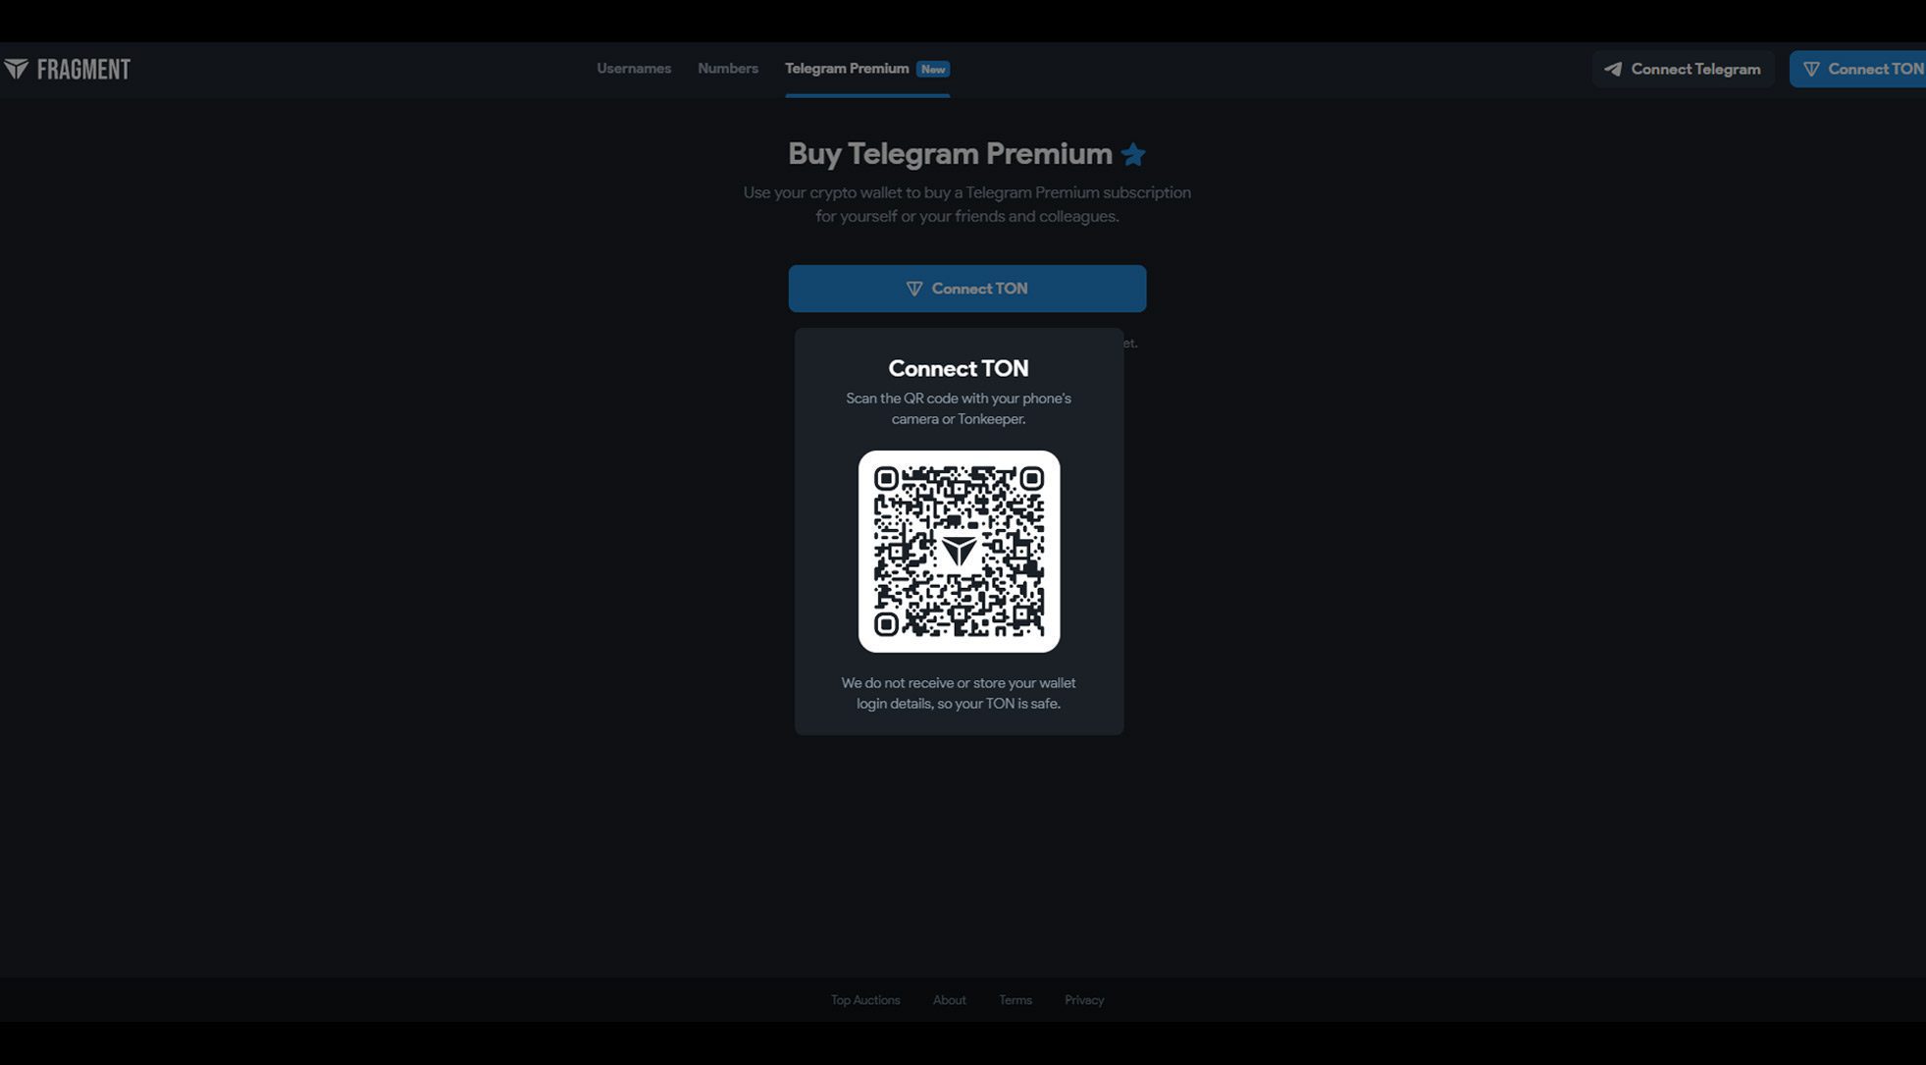Open the Numbers tab
This screenshot has width=1926, height=1065.
pos(728,69)
